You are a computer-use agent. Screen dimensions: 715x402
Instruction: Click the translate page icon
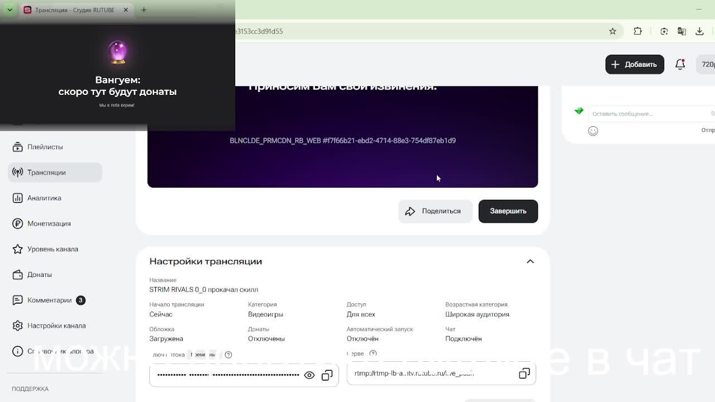click(x=681, y=31)
